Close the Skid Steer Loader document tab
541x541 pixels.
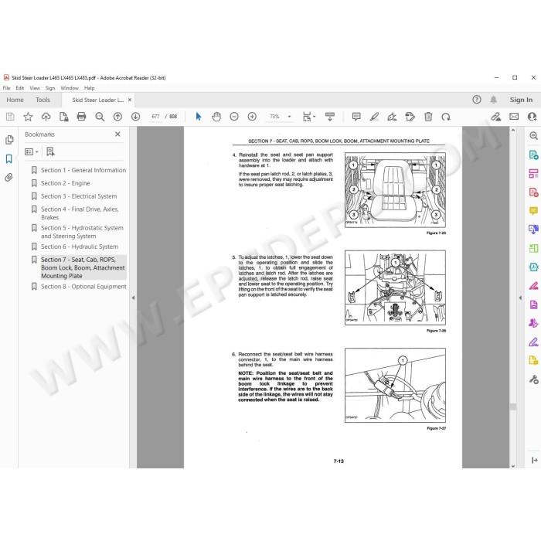click(130, 100)
